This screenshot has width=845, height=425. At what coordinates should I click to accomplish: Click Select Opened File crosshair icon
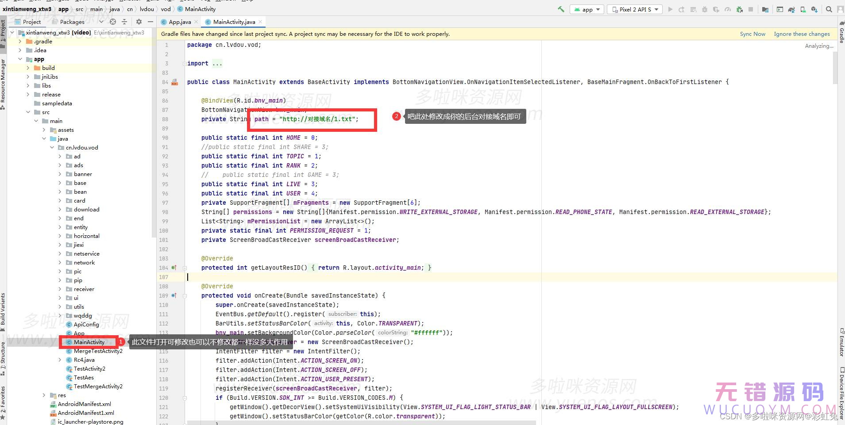pos(113,22)
